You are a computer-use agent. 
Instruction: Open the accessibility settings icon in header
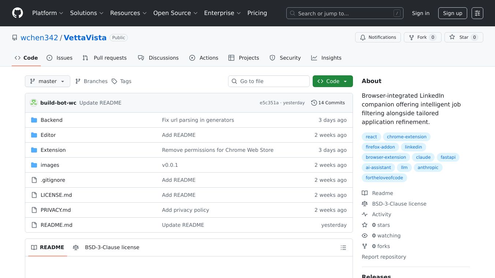coord(477,13)
